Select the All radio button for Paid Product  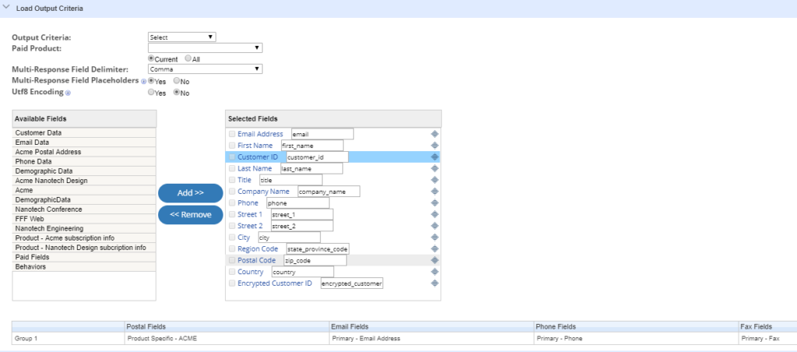[188, 58]
